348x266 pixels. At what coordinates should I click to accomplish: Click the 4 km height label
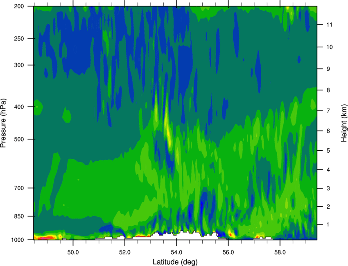point(328,170)
